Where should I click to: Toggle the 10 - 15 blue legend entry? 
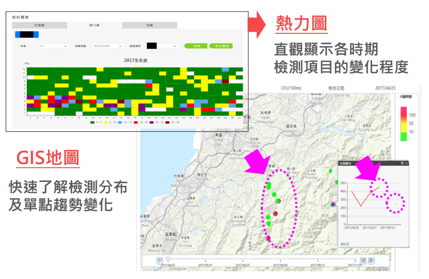coord(125,122)
